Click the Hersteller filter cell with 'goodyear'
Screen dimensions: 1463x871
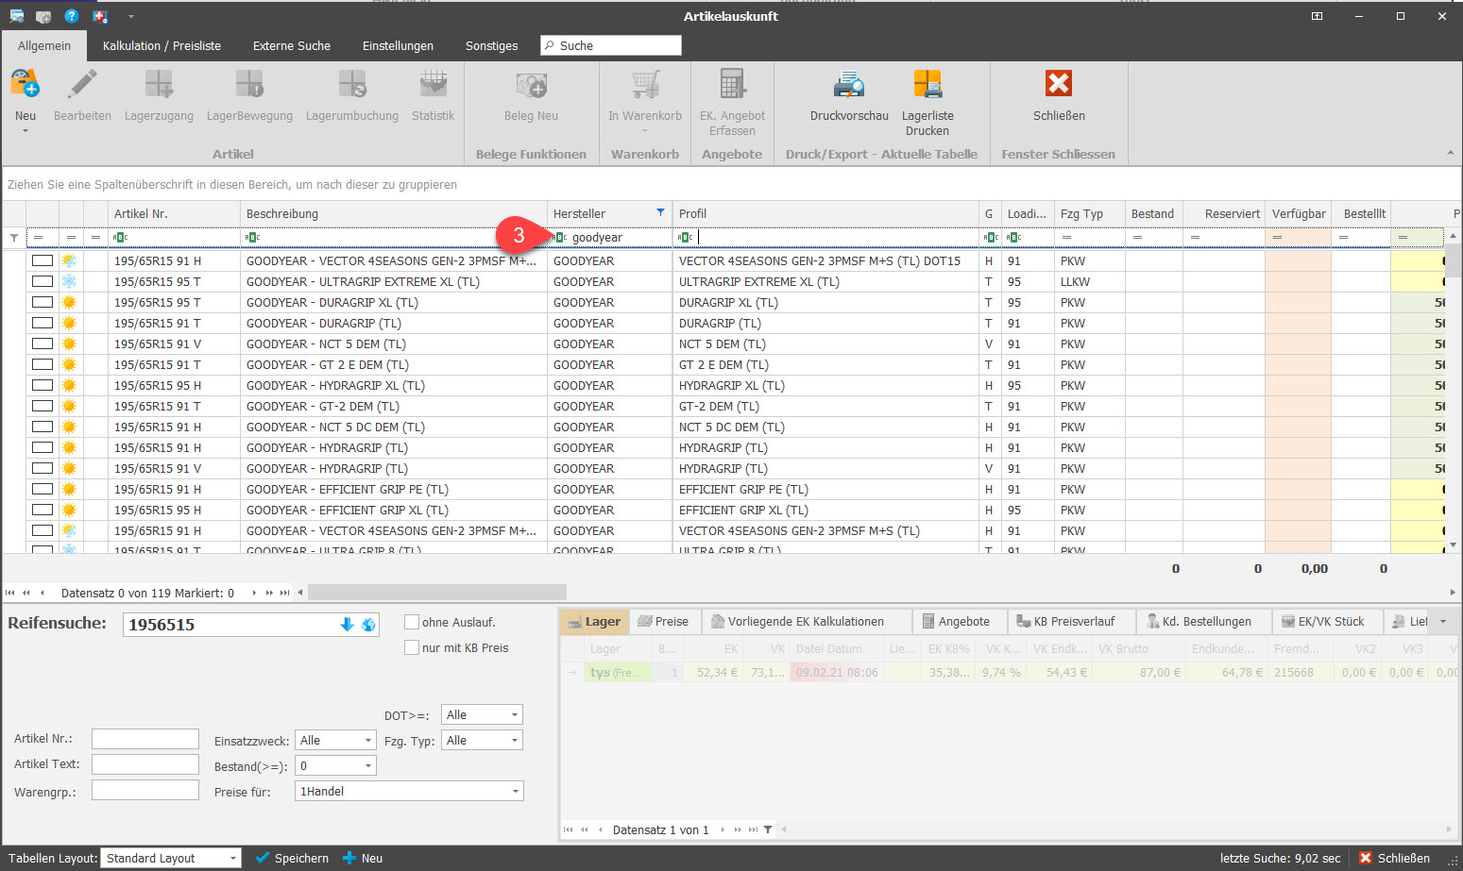click(610, 237)
